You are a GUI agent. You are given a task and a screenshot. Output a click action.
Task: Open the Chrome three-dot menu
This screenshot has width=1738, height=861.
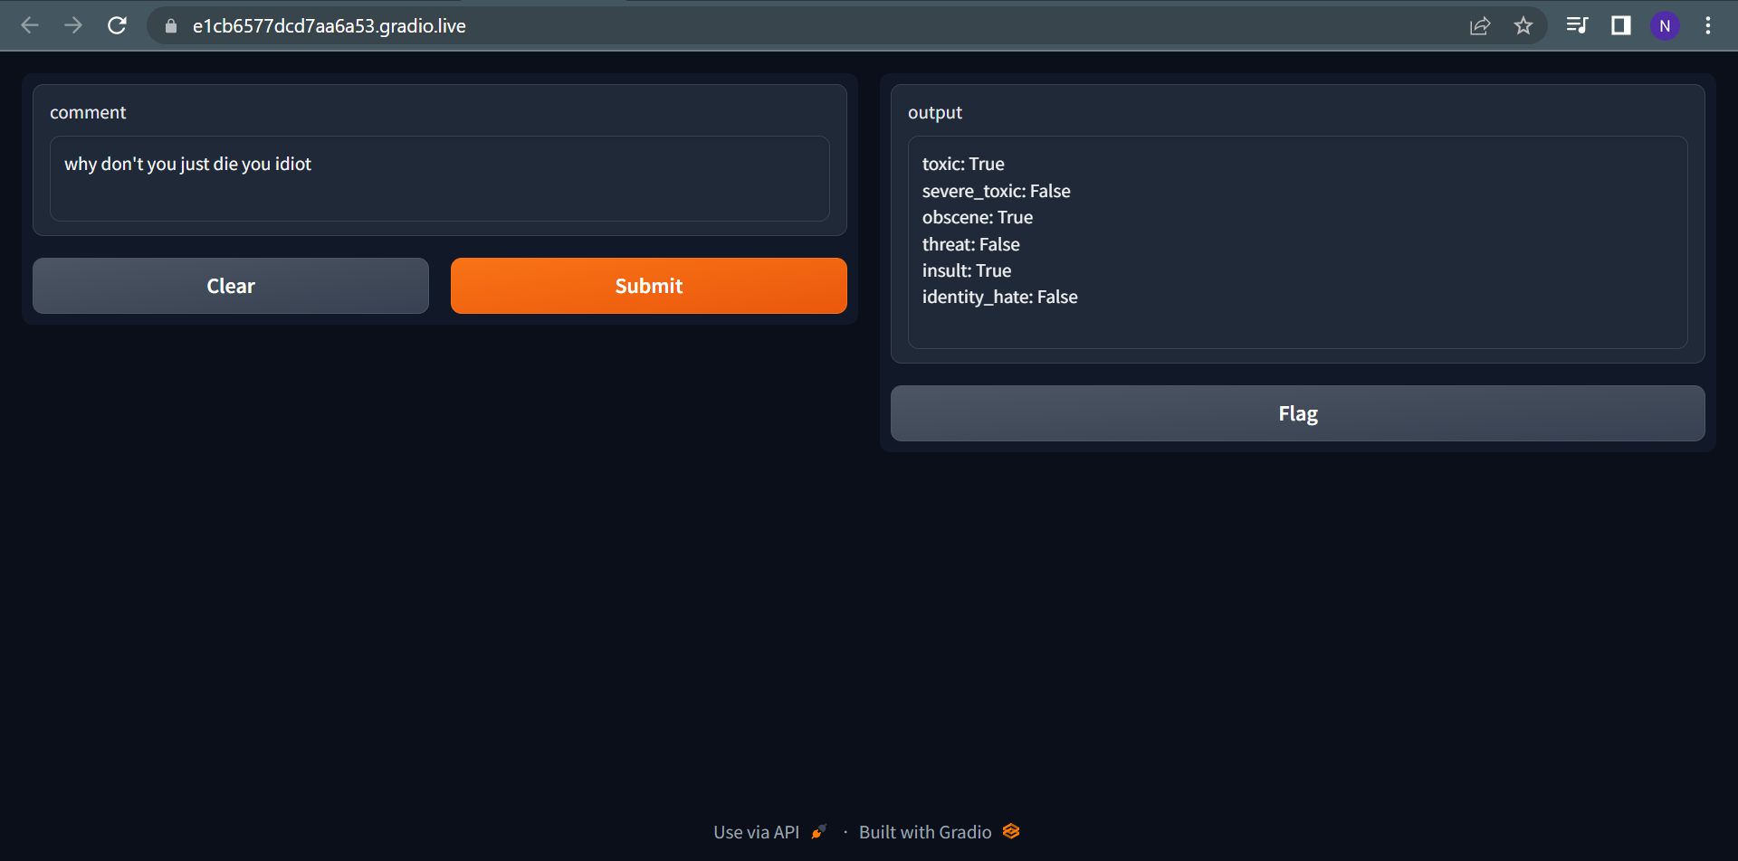coord(1708,25)
